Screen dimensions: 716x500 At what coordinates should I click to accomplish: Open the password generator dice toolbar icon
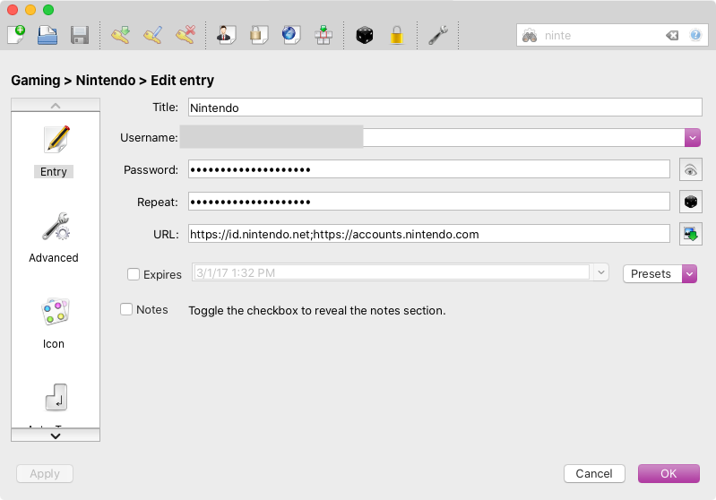tap(365, 35)
